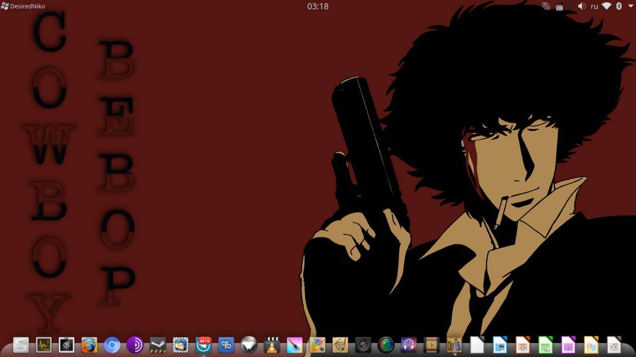This screenshot has width=636, height=357.
Task: Expand the hidden tray icons arrow
Action: 630,6
